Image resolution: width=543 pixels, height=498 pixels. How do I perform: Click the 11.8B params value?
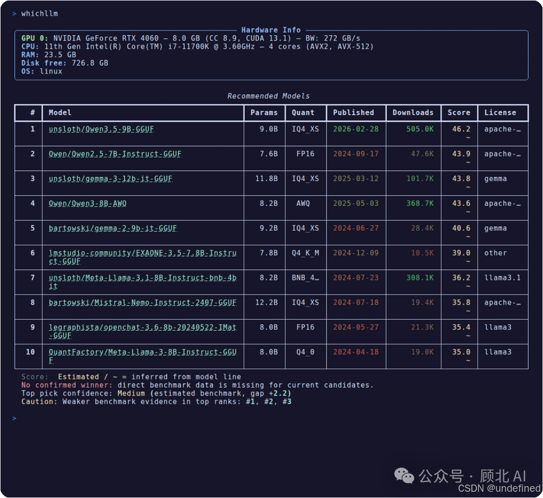[x=267, y=179]
